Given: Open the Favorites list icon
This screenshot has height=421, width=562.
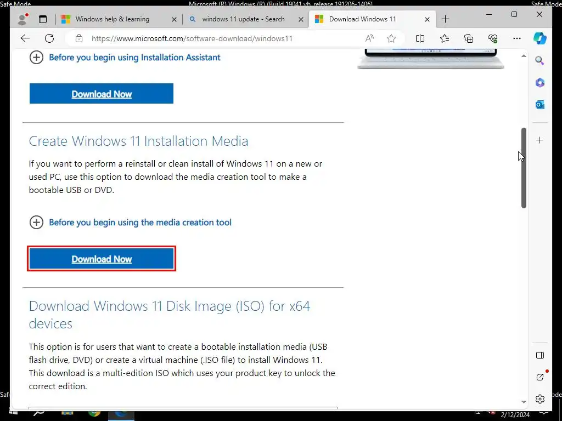Looking at the screenshot, I should (x=445, y=38).
